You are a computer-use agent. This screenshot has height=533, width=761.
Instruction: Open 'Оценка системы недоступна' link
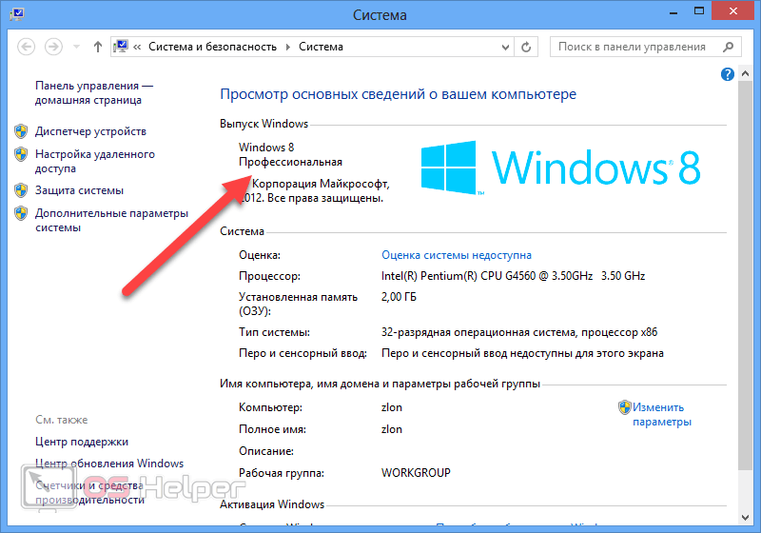tap(457, 255)
